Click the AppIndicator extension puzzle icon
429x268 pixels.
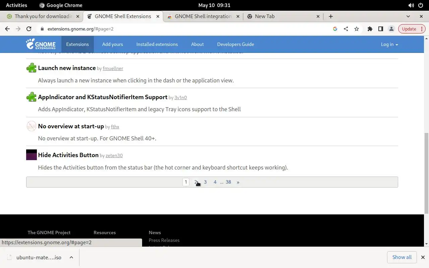pyautogui.click(x=32, y=97)
